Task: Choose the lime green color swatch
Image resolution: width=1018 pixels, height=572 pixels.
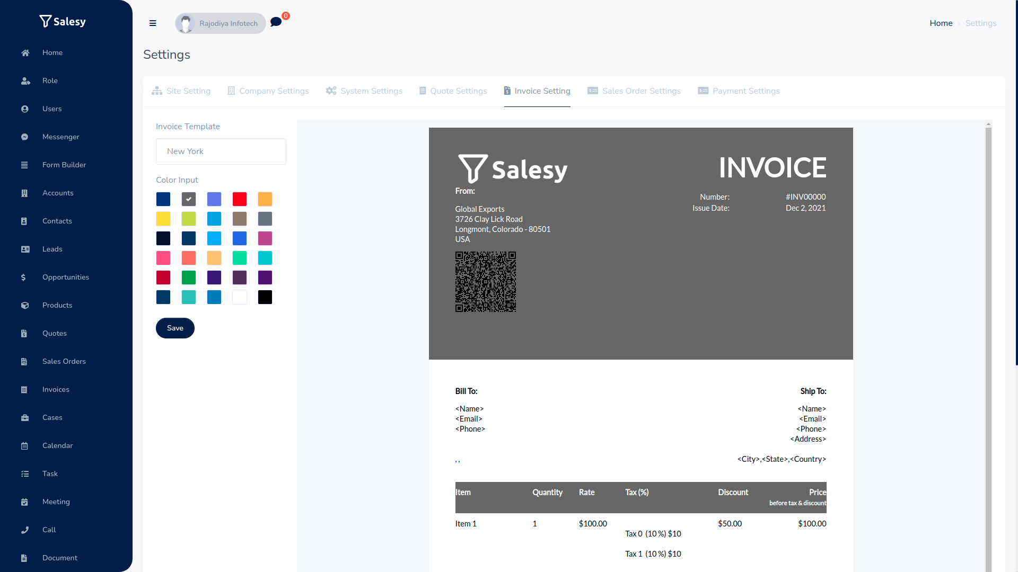Action: point(189,219)
